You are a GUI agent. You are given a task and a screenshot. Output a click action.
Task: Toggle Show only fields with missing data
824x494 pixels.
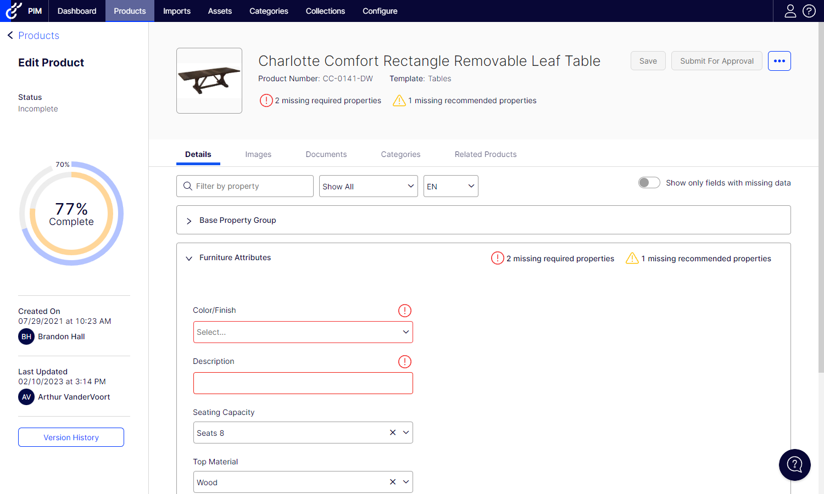pos(649,183)
